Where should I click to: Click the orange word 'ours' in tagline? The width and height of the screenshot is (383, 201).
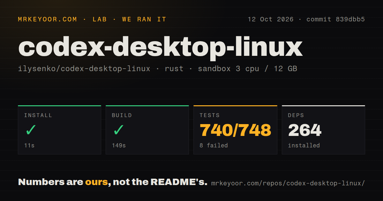tap(96, 182)
